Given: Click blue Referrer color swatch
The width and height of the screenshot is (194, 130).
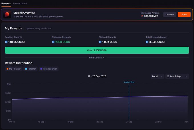Looking at the screenshot, I should click(26, 69).
